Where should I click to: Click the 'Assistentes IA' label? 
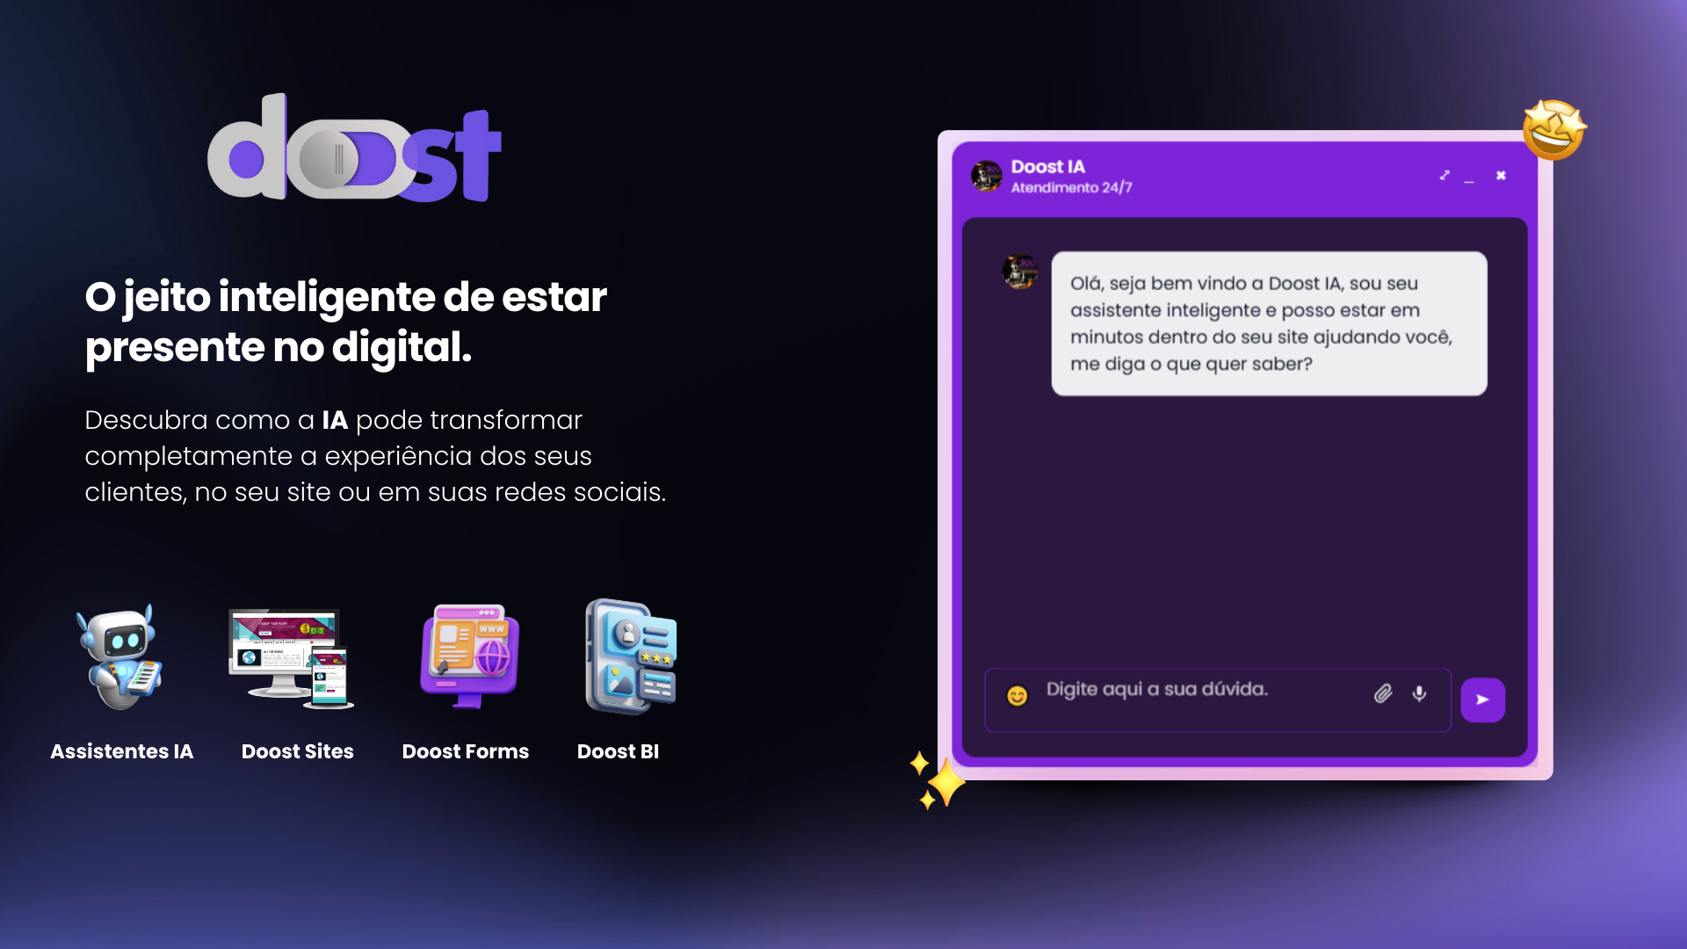click(121, 751)
